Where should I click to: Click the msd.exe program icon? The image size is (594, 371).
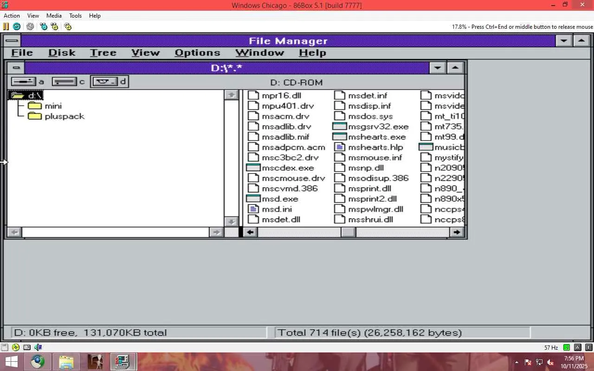tap(253, 199)
